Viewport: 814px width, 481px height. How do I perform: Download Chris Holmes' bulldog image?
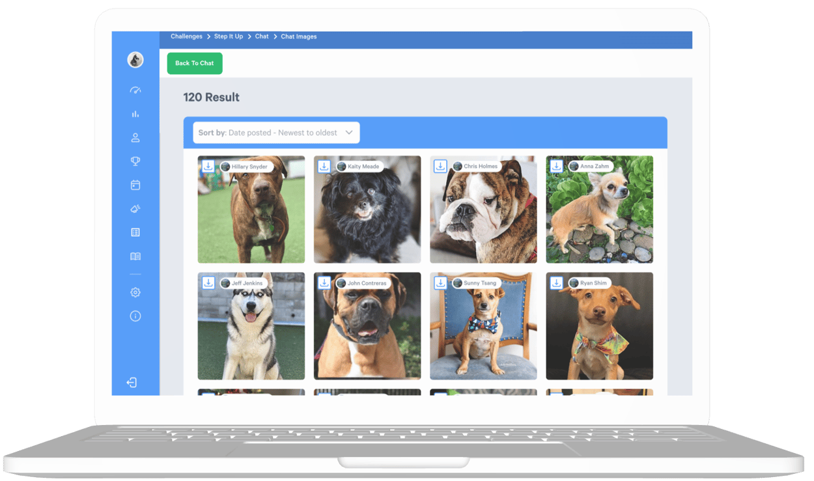(440, 167)
